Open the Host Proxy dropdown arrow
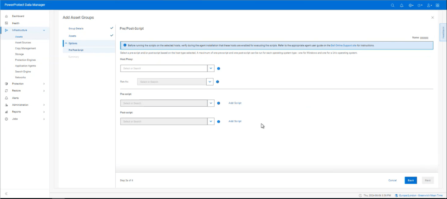This screenshot has height=199, width=447. [x=211, y=68]
